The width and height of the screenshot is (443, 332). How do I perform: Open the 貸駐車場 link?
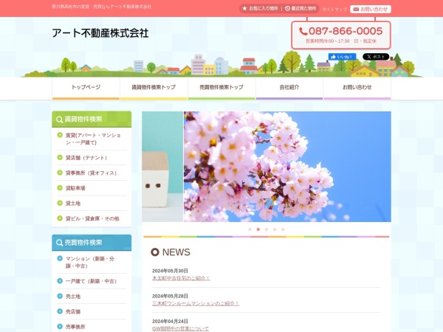(75, 188)
